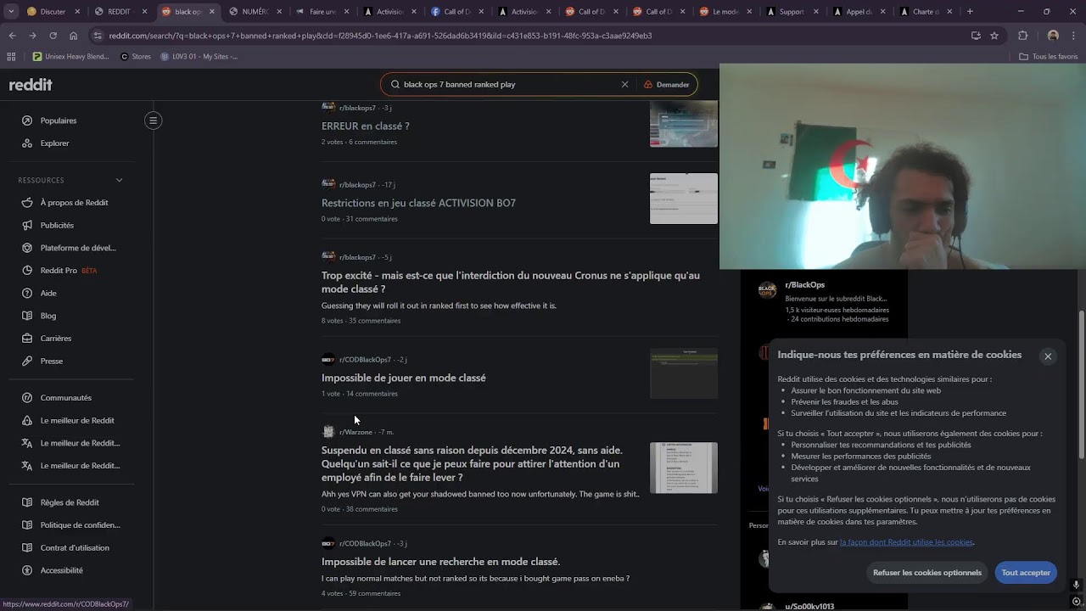The height and width of the screenshot is (611, 1086).
Task: Click the Communautés icon
Action: (27, 398)
